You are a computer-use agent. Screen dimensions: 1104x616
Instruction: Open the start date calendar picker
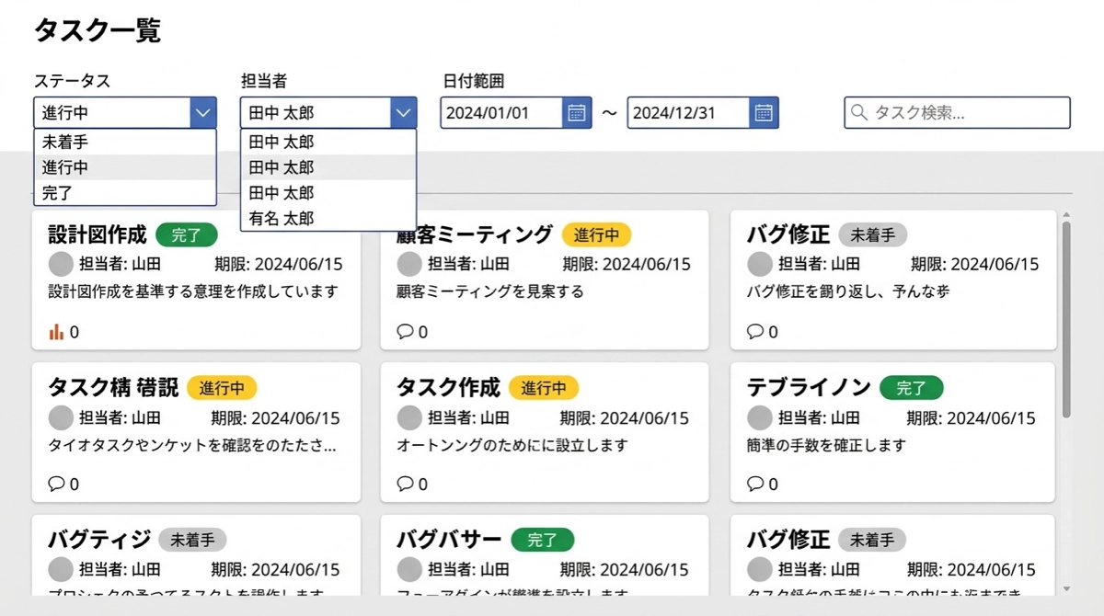pyautogui.click(x=577, y=113)
